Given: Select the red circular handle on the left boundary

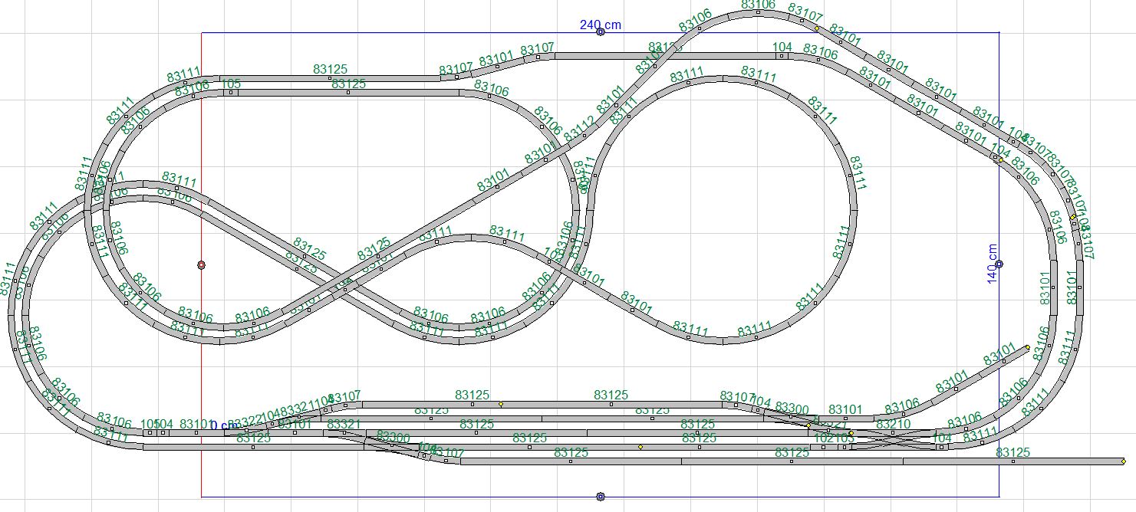Looking at the screenshot, I should tap(201, 265).
